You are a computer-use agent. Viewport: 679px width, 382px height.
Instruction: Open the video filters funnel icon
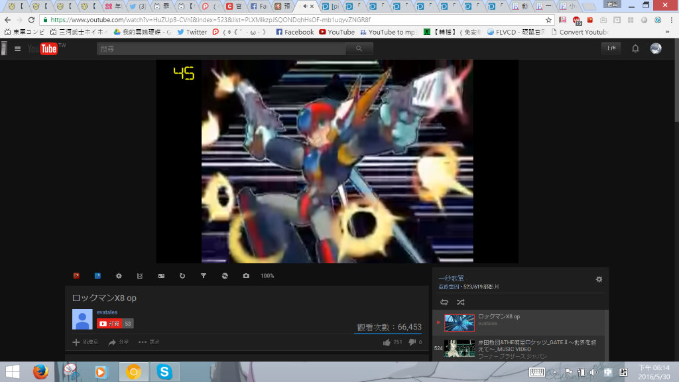coord(204,276)
